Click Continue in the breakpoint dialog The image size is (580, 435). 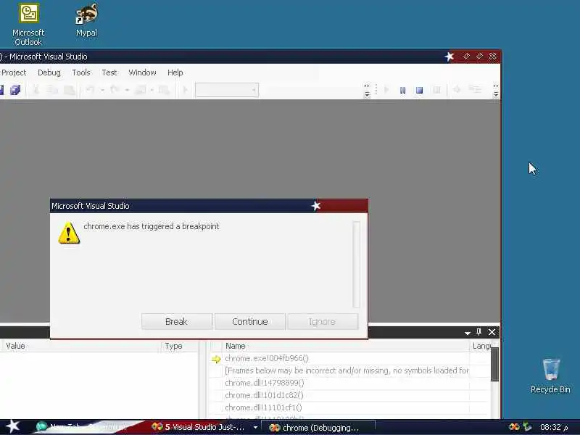tap(250, 321)
